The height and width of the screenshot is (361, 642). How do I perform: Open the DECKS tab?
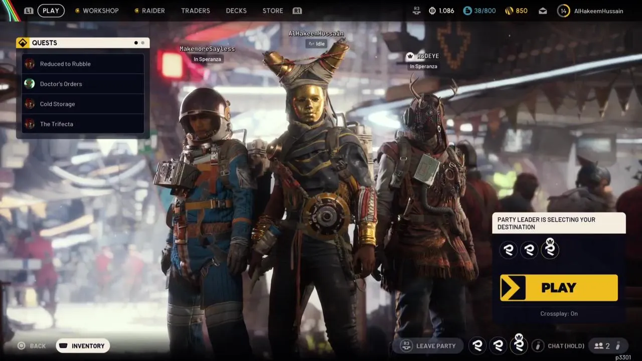[236, 11]
